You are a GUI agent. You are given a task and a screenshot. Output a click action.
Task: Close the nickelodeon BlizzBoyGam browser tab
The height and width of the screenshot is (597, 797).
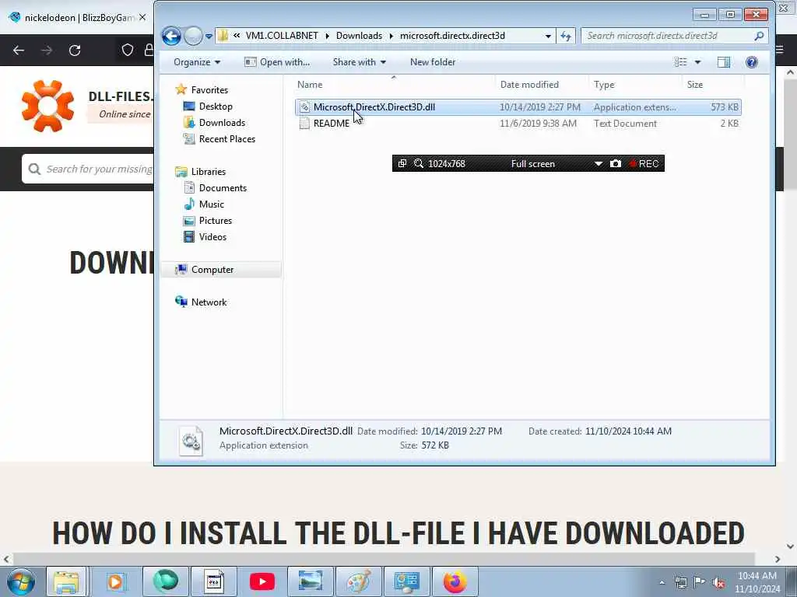[x=143, y=18]
